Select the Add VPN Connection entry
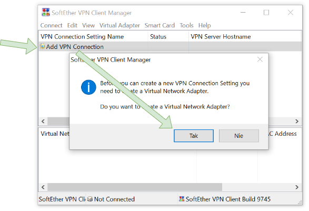309x211 pixels. [170, 47]
